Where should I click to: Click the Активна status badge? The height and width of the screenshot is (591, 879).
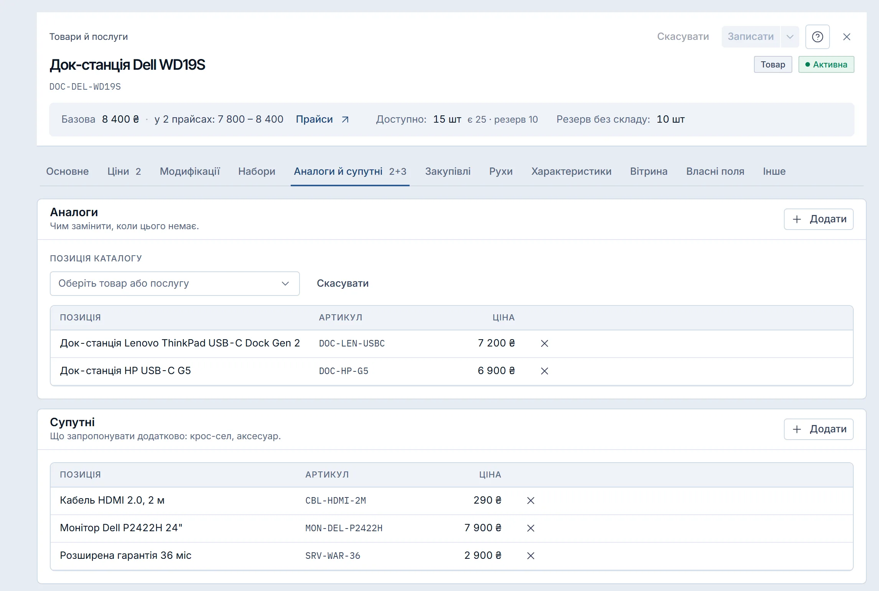(x=826, y=64)
